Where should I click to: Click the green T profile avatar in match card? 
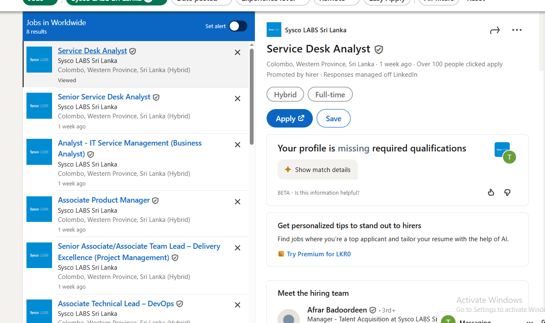[x=509, y=157]
